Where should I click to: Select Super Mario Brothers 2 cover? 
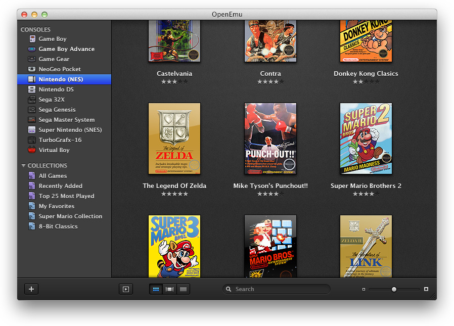(x=366, y=138)
